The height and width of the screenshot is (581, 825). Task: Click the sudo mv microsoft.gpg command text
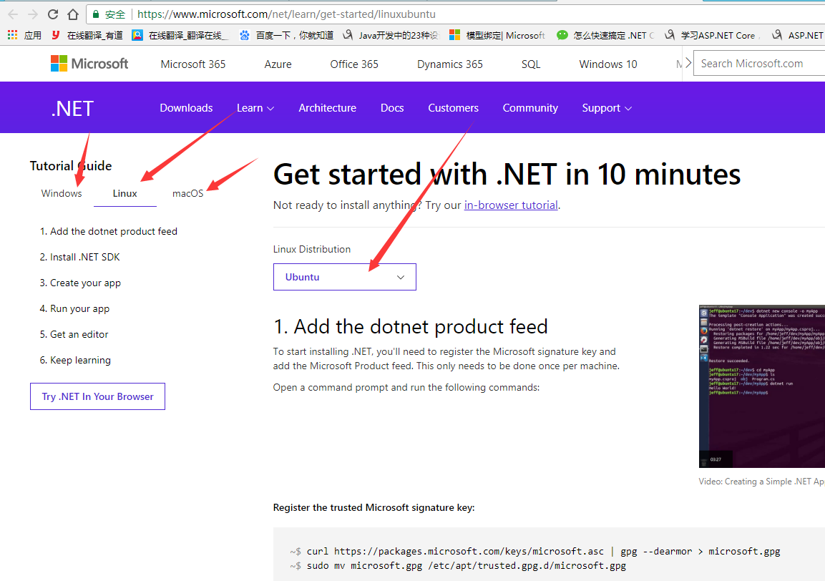click(467, 565)
